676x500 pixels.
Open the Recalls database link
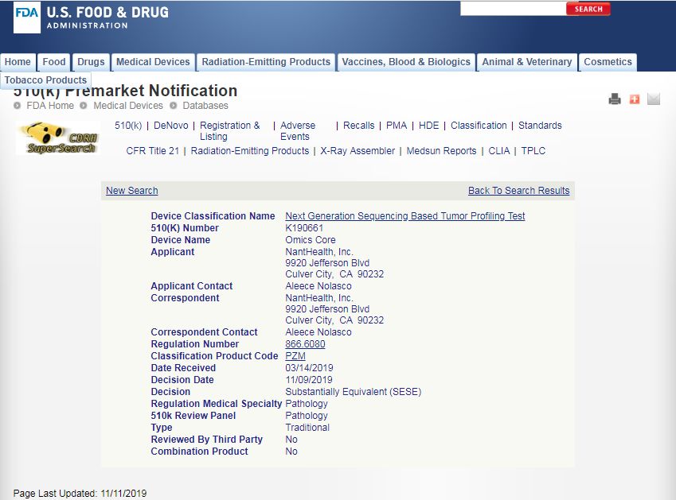[x=358, y=126]
